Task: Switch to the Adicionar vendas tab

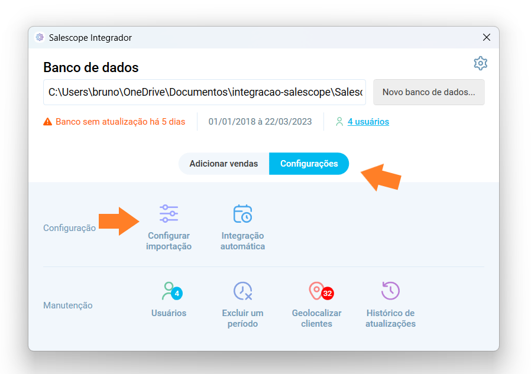Action: (x=224, y=164)
